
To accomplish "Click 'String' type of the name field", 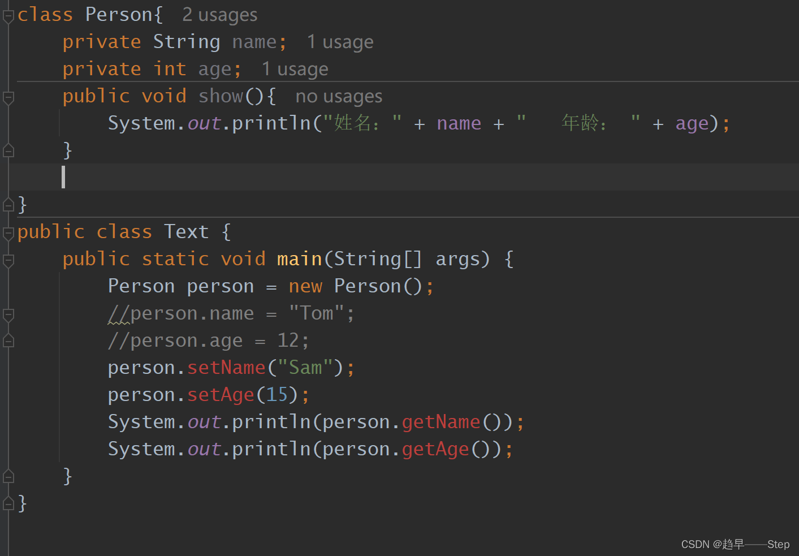I will coord(187,42).
